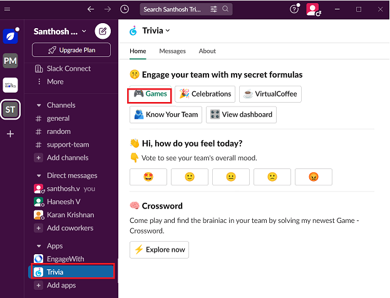Open the hamburger menu in the title bar

(x=8, y=9)
